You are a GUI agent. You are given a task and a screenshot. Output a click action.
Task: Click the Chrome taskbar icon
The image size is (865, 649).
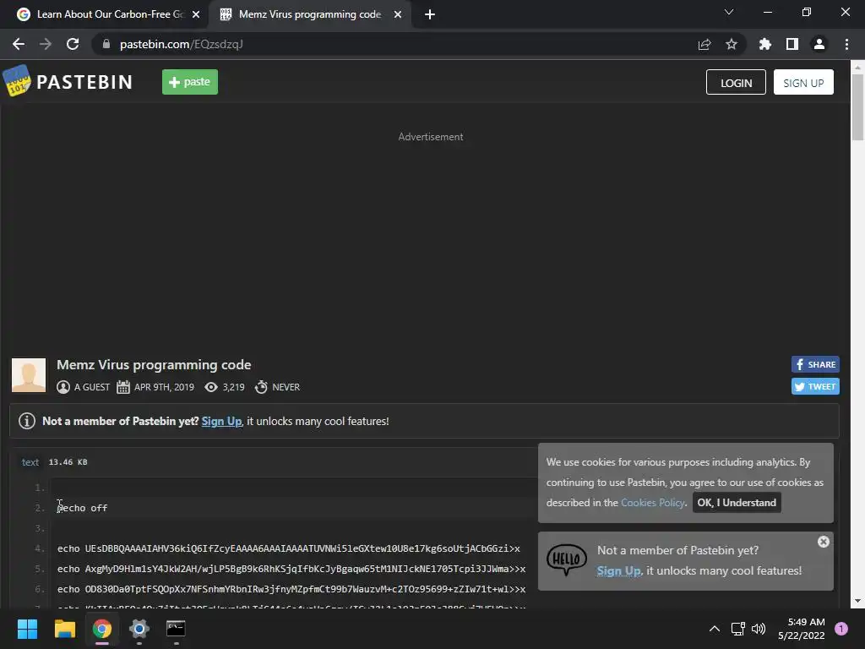(x=102, y=629)
